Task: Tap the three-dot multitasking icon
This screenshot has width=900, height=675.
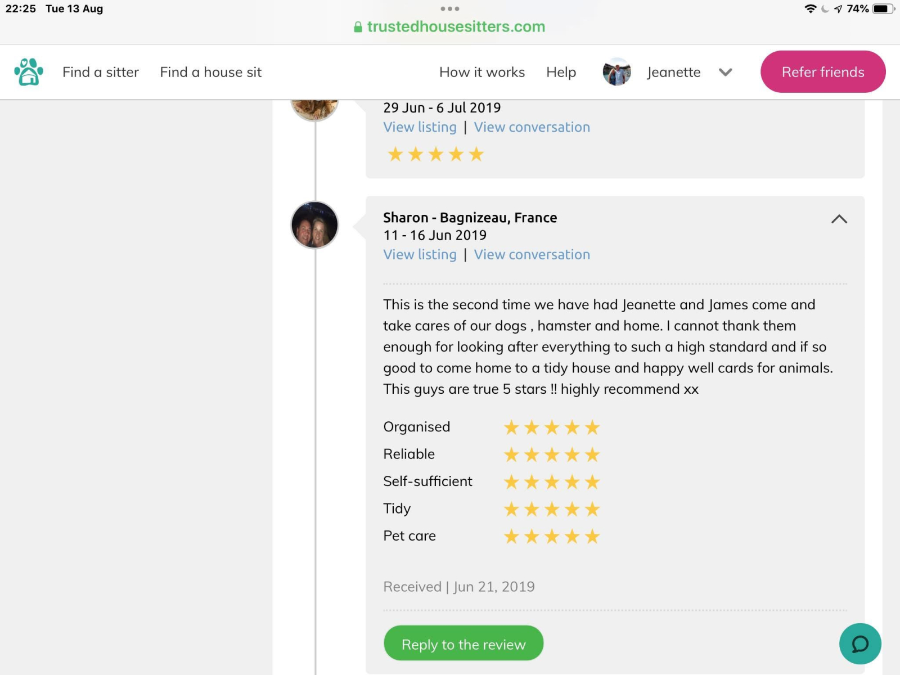Action: click(x=449, y=8)
